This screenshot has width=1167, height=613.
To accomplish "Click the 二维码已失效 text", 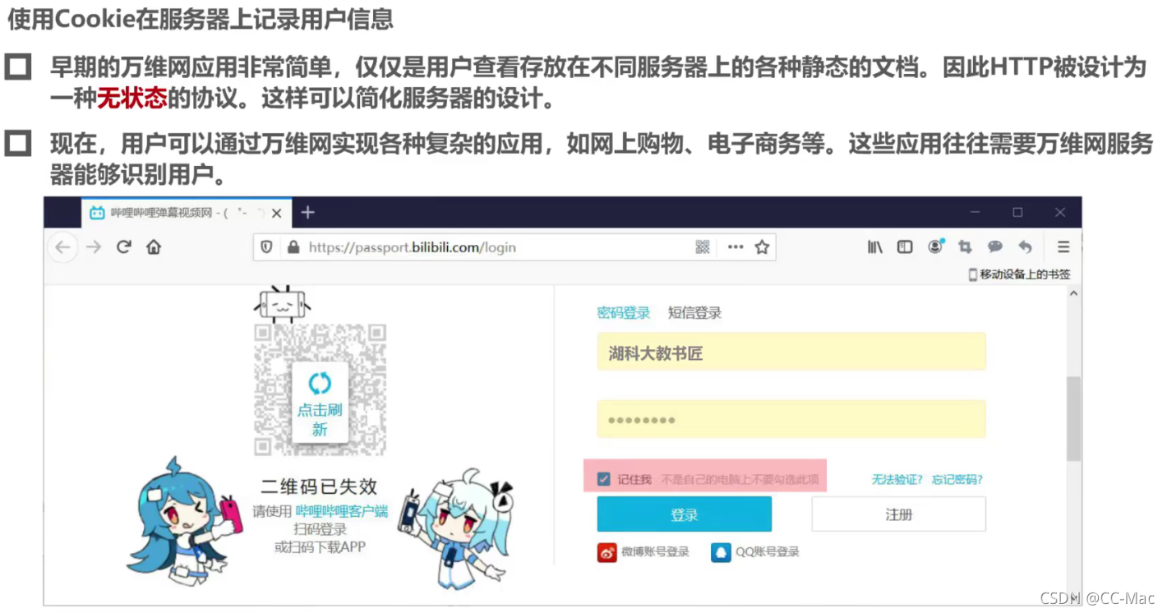I will [319, 486].
